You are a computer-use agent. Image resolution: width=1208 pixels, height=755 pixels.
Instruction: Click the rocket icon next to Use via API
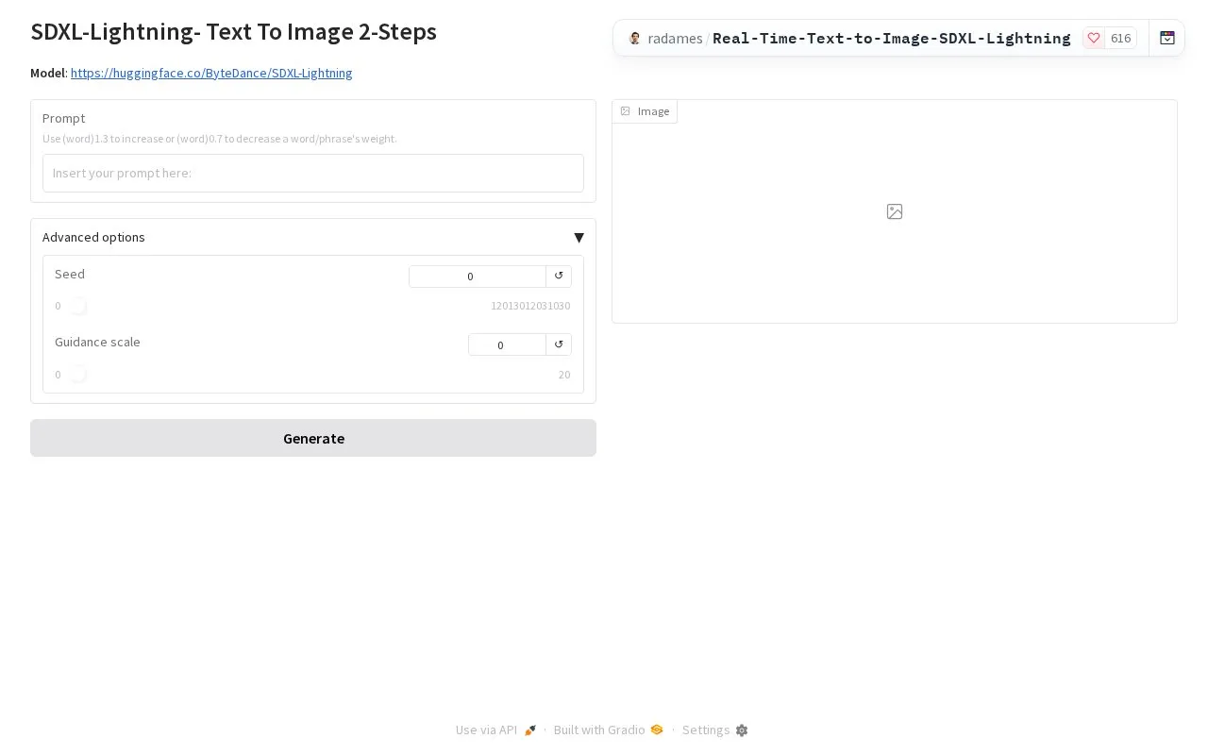click(530, 730)
